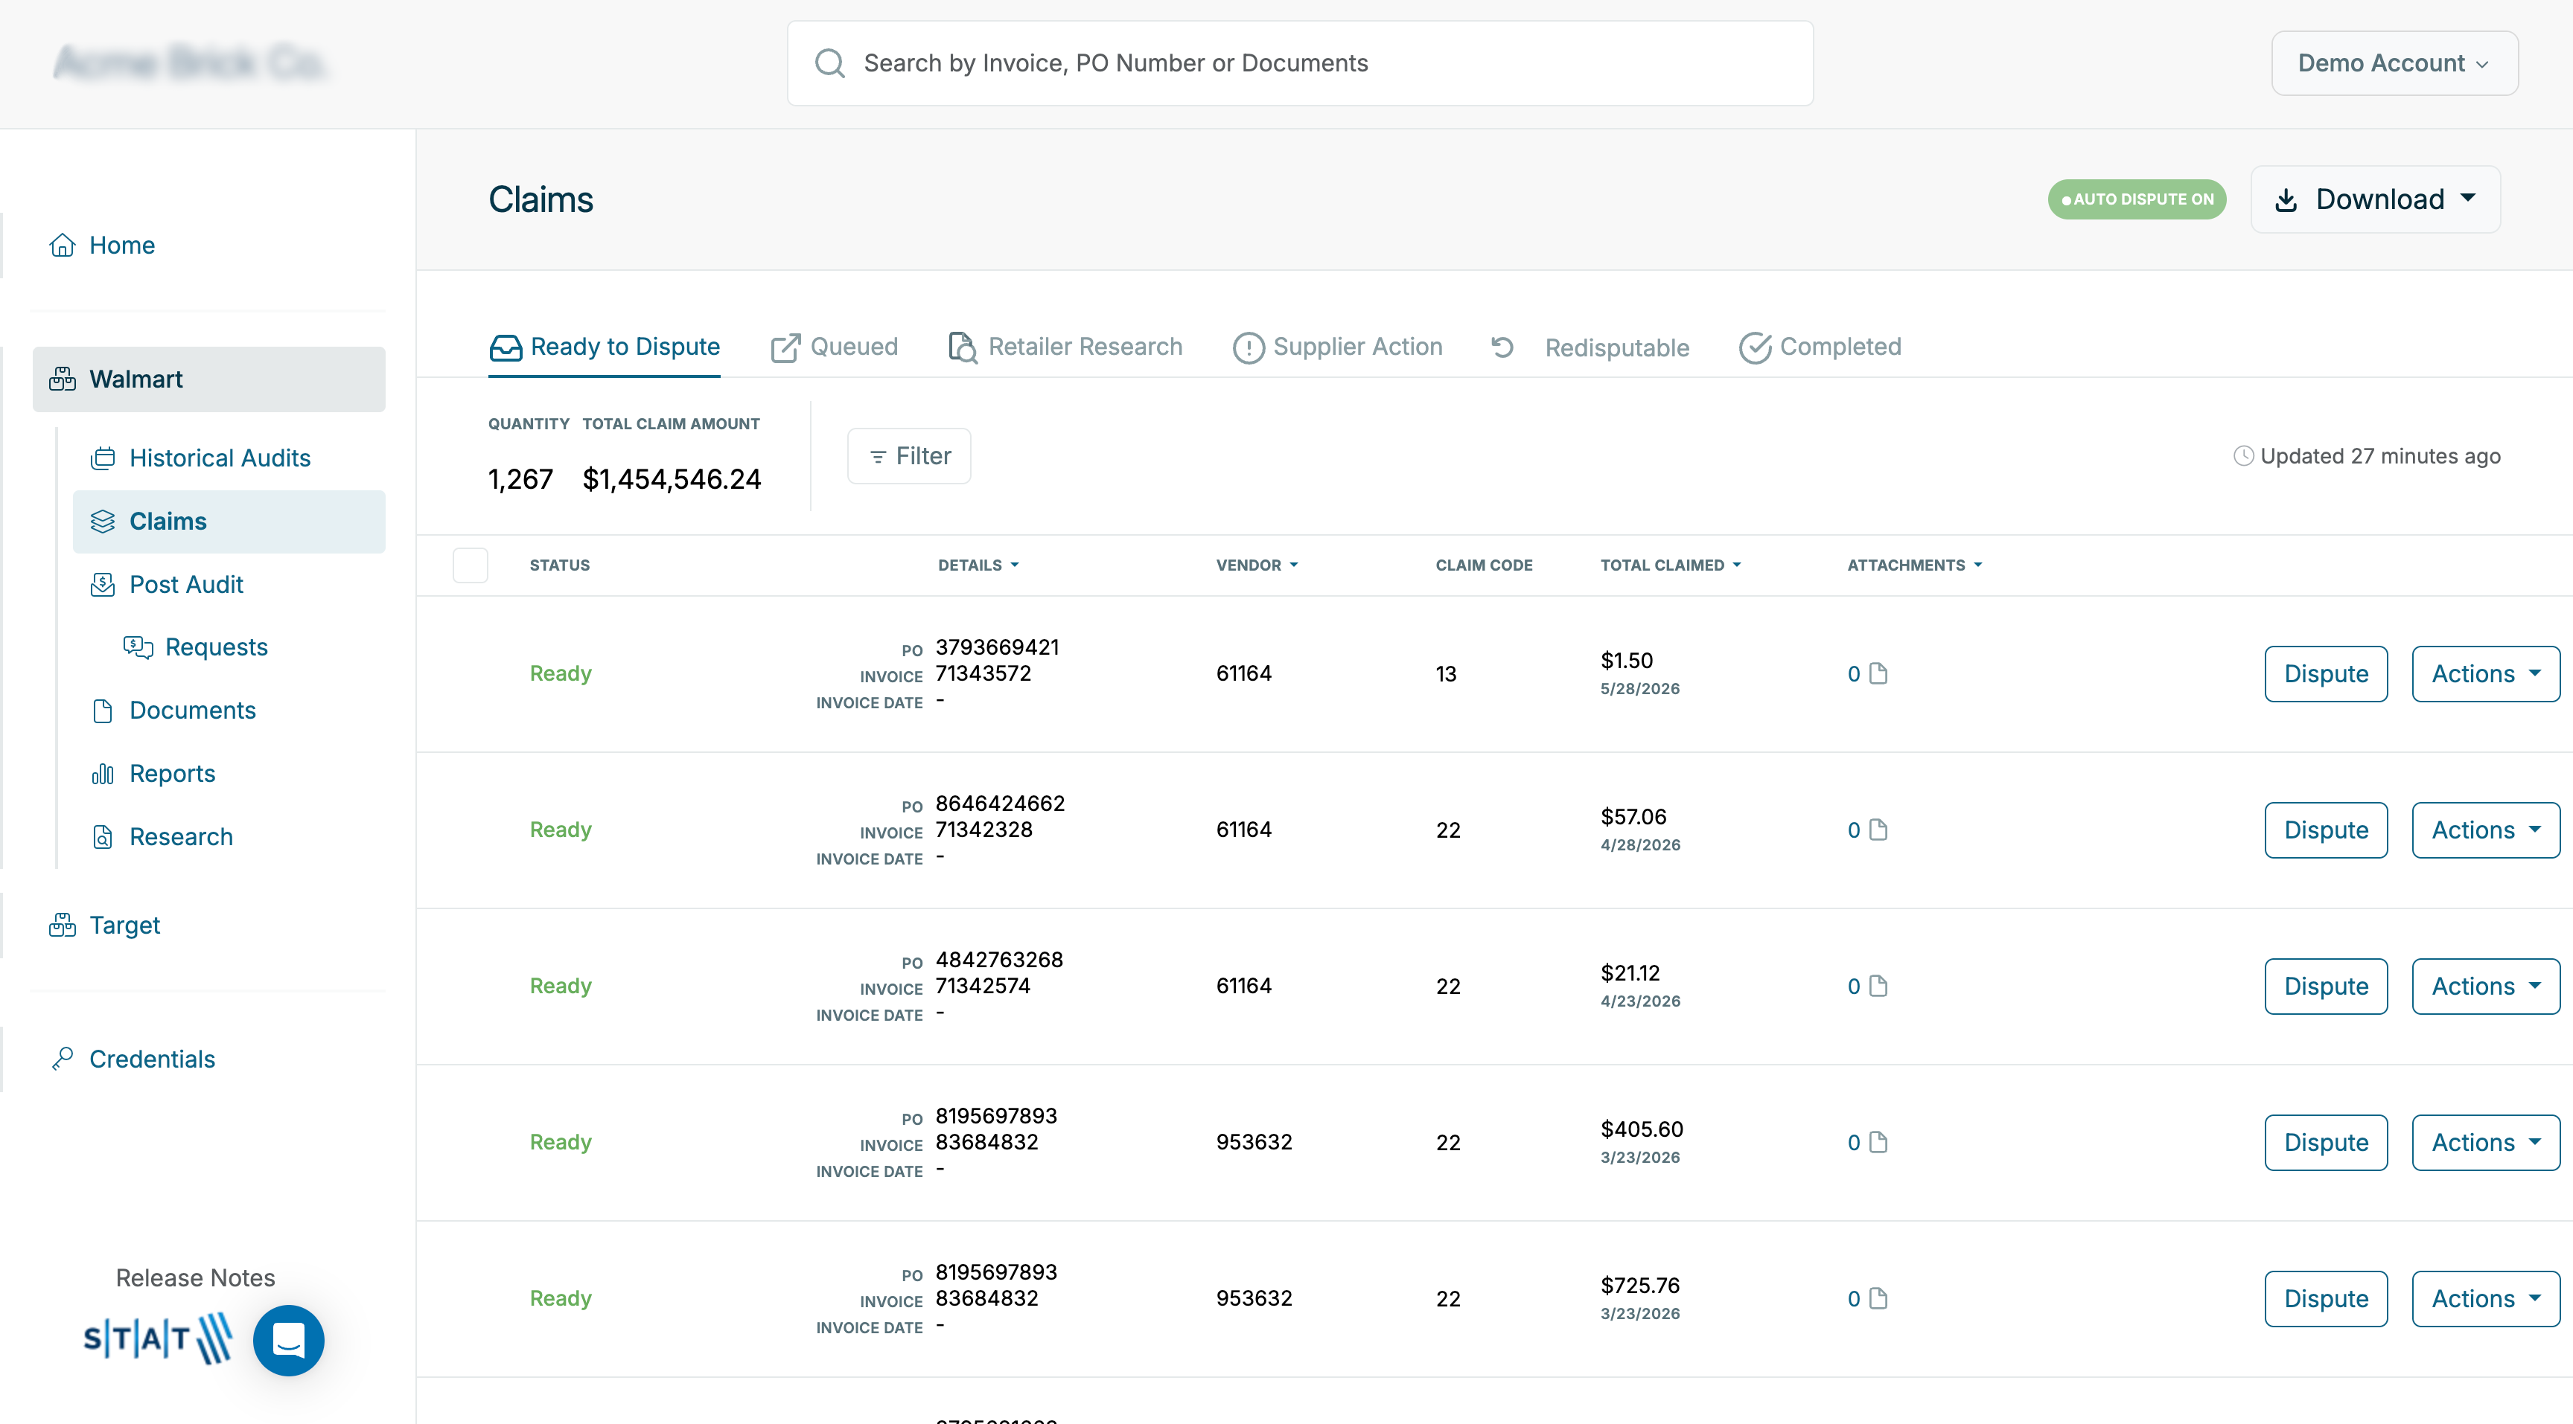Click the Home house icon
2573x1424 pixels.
pos(62,246)
